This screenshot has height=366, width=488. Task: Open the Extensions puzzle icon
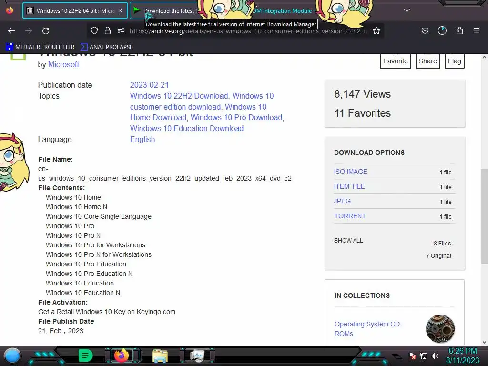[x=459, y=30]
